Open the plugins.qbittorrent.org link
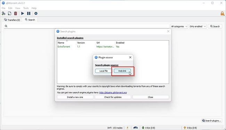This screenshot has height=130, width=226. click(113, 92)
